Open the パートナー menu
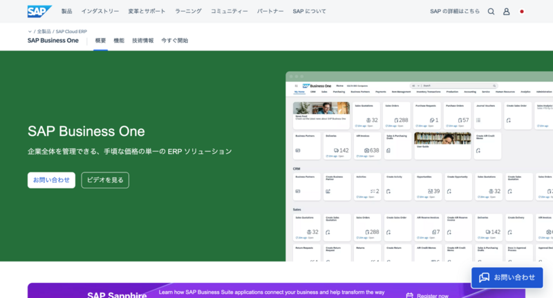 pos(270,11)
